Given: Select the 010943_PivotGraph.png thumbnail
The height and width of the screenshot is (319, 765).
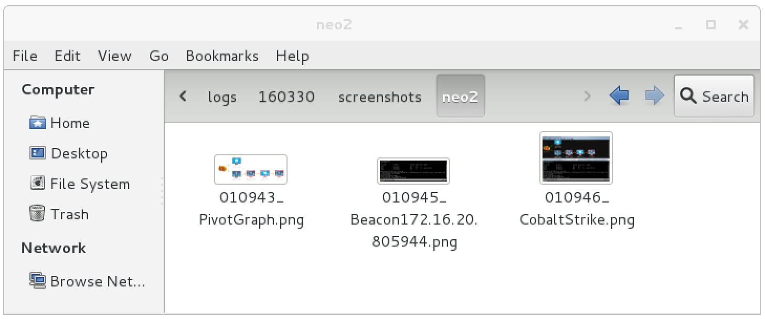Looking at the screenshot, I should 251,169.
